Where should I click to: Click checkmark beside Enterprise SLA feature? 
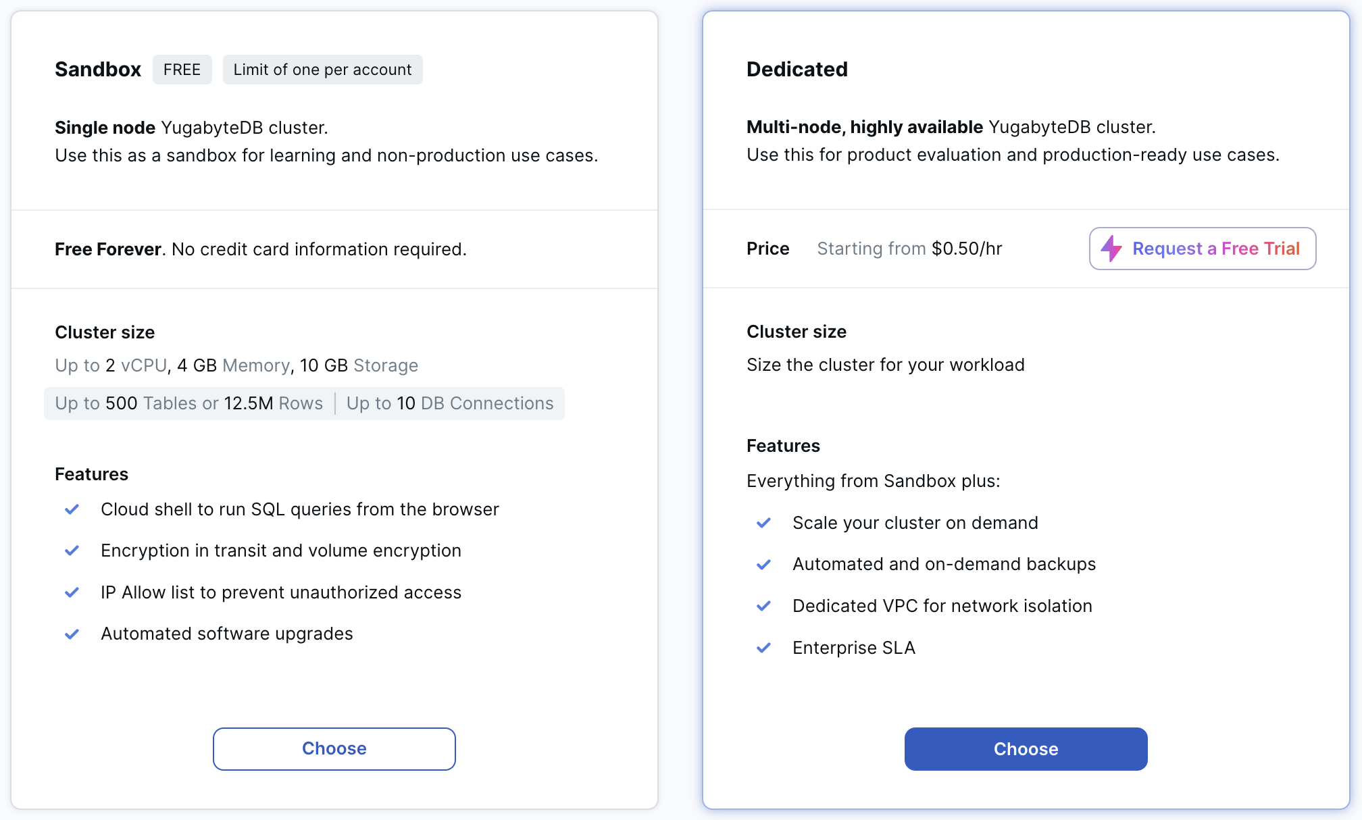pos(764,648)
